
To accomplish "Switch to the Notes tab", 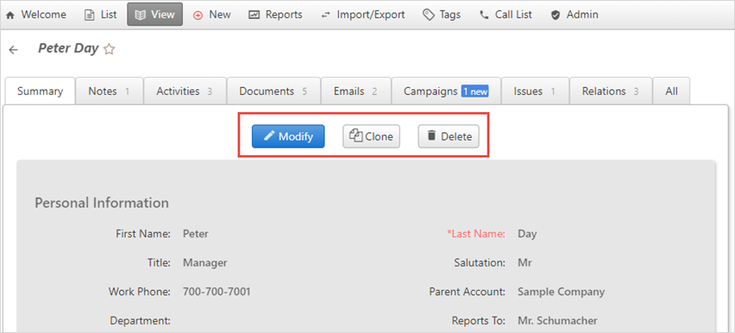I will 109,91.
